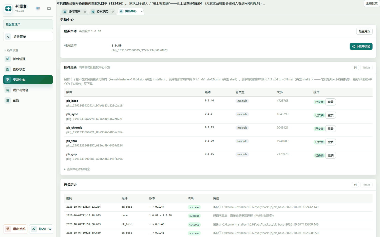Click the 设 icon beside 配置

click(x=8, y=100)
